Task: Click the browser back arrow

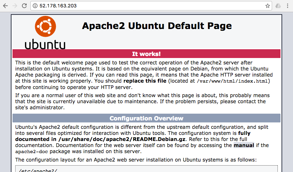Action: pos(5,6)
